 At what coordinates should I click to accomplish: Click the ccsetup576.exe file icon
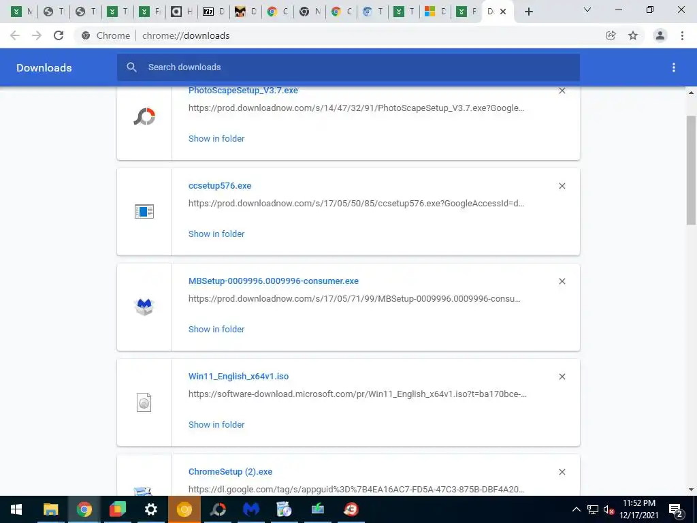click(144, 212)
